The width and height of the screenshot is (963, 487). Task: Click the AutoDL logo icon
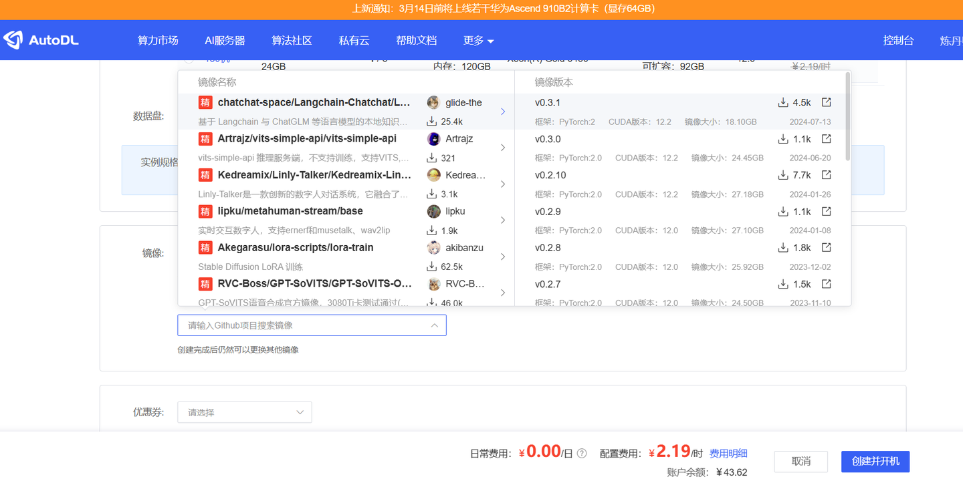click(11, 39)
